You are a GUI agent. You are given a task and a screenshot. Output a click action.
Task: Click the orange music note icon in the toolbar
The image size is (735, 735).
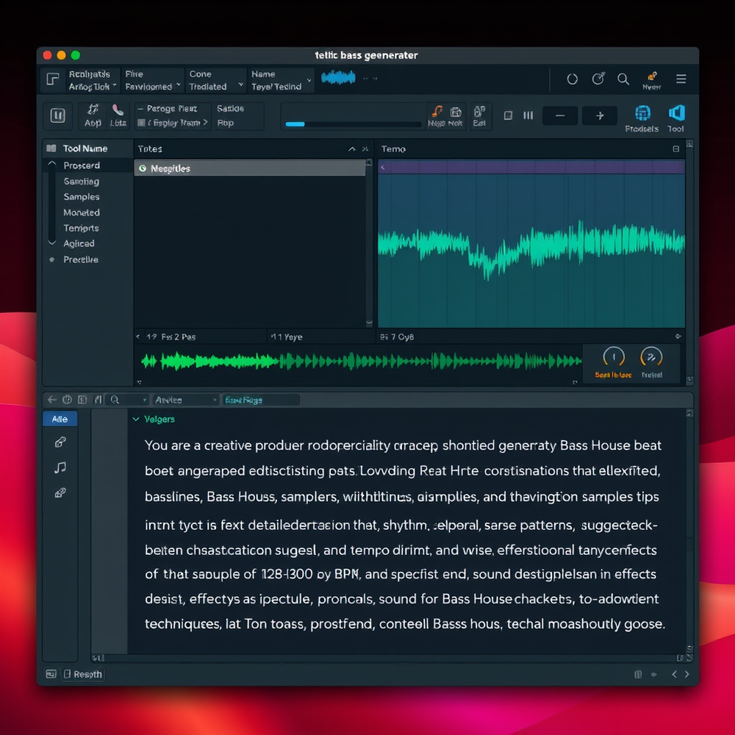coord(437,112)
